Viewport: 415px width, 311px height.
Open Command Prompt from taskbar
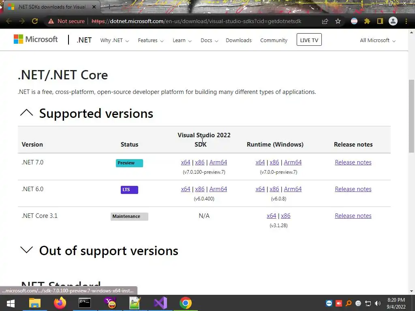coord(85,303)
